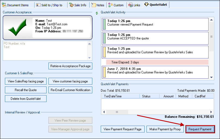
Task: Click the green refresh QuoteValet Activity icon
Action: click(x=97, y=13)
